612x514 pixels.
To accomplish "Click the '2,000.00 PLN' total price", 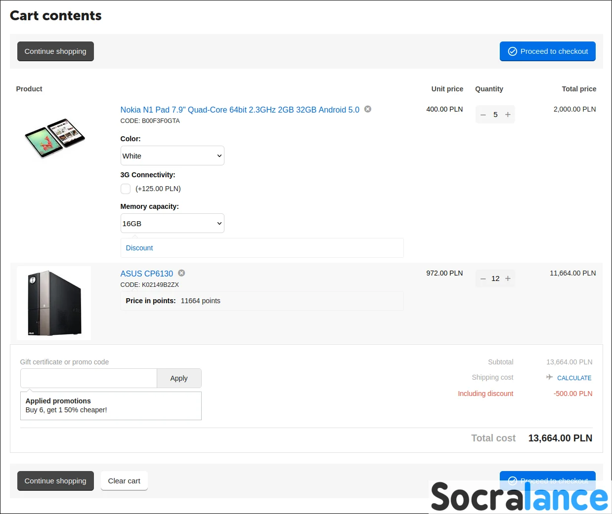I will tap(575, 109).
